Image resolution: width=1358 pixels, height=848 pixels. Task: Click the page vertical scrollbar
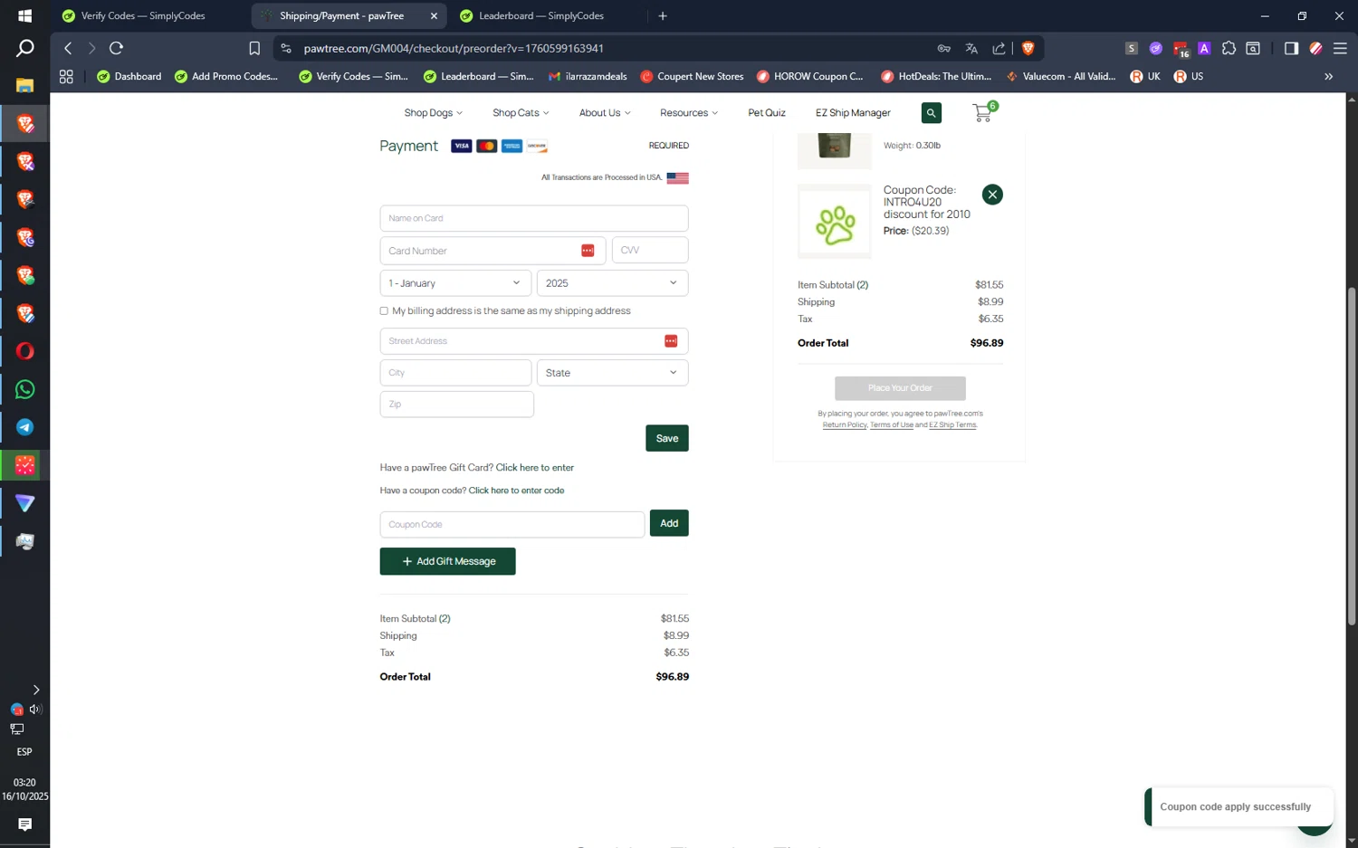(x=1352, y=456)
